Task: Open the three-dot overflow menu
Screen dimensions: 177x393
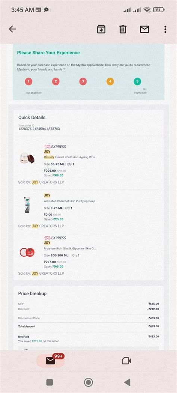Action: [165, 29]
